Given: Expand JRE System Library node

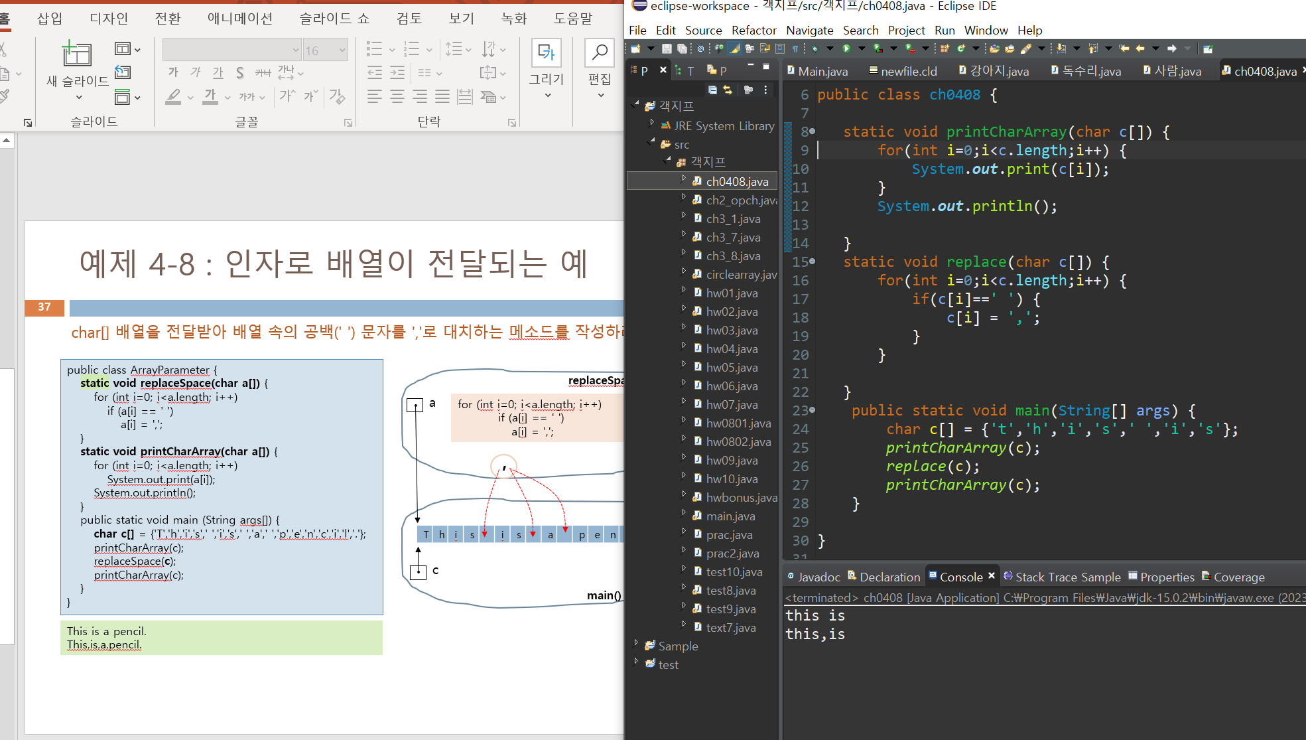Looking at the screenshot, I should point(652,123).
